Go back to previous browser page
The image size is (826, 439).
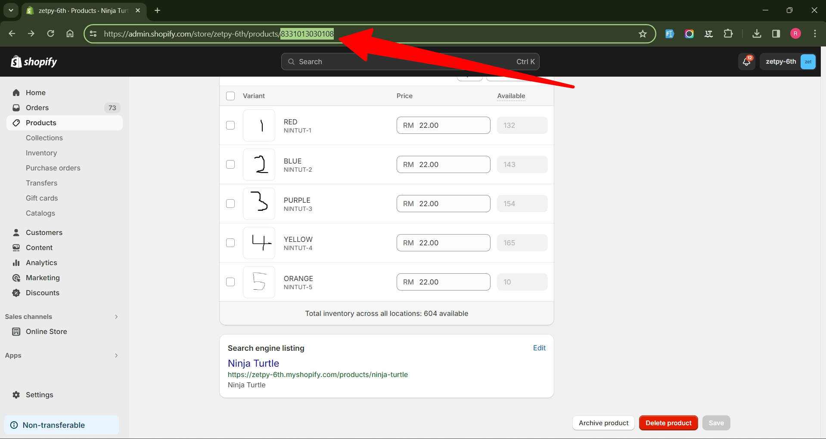[12, 34]
